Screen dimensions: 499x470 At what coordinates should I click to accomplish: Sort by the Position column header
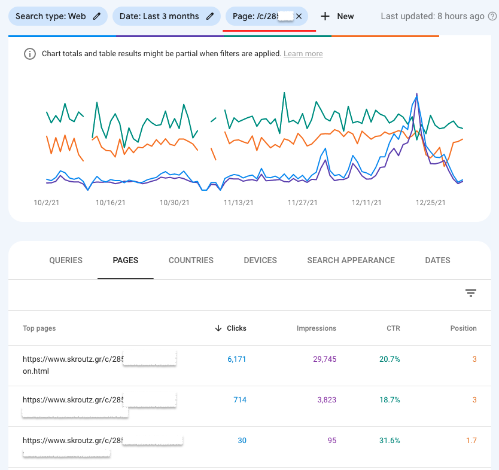click(463, 328)
